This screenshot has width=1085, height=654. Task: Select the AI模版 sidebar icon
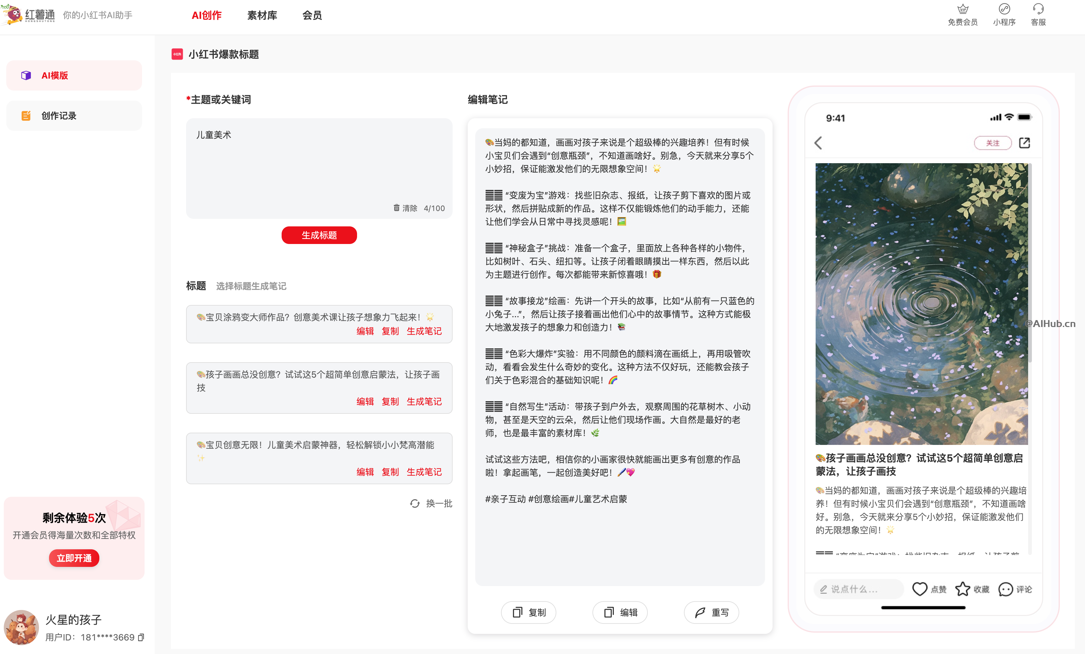point(25,75)
